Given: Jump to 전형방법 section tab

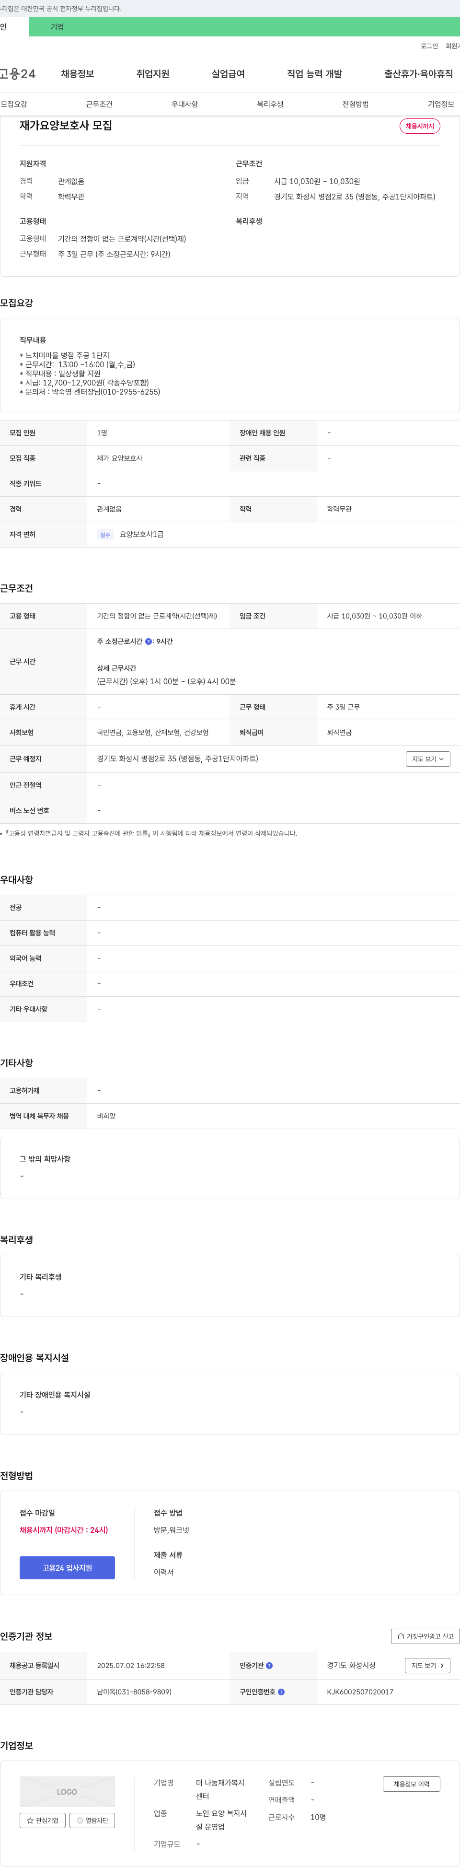Looking at the screenshot, I should [x=356, y=105].
